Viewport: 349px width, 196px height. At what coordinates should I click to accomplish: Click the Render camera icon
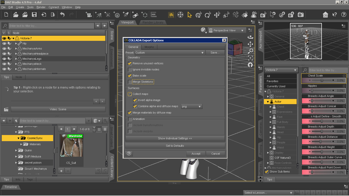point(301,15)
